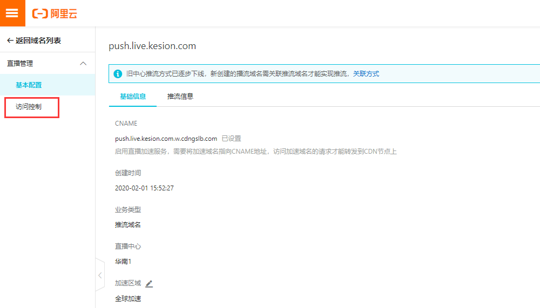Switch to the 基础信息 tab
This screenshot has height=308, width=540.
(133, 97)
